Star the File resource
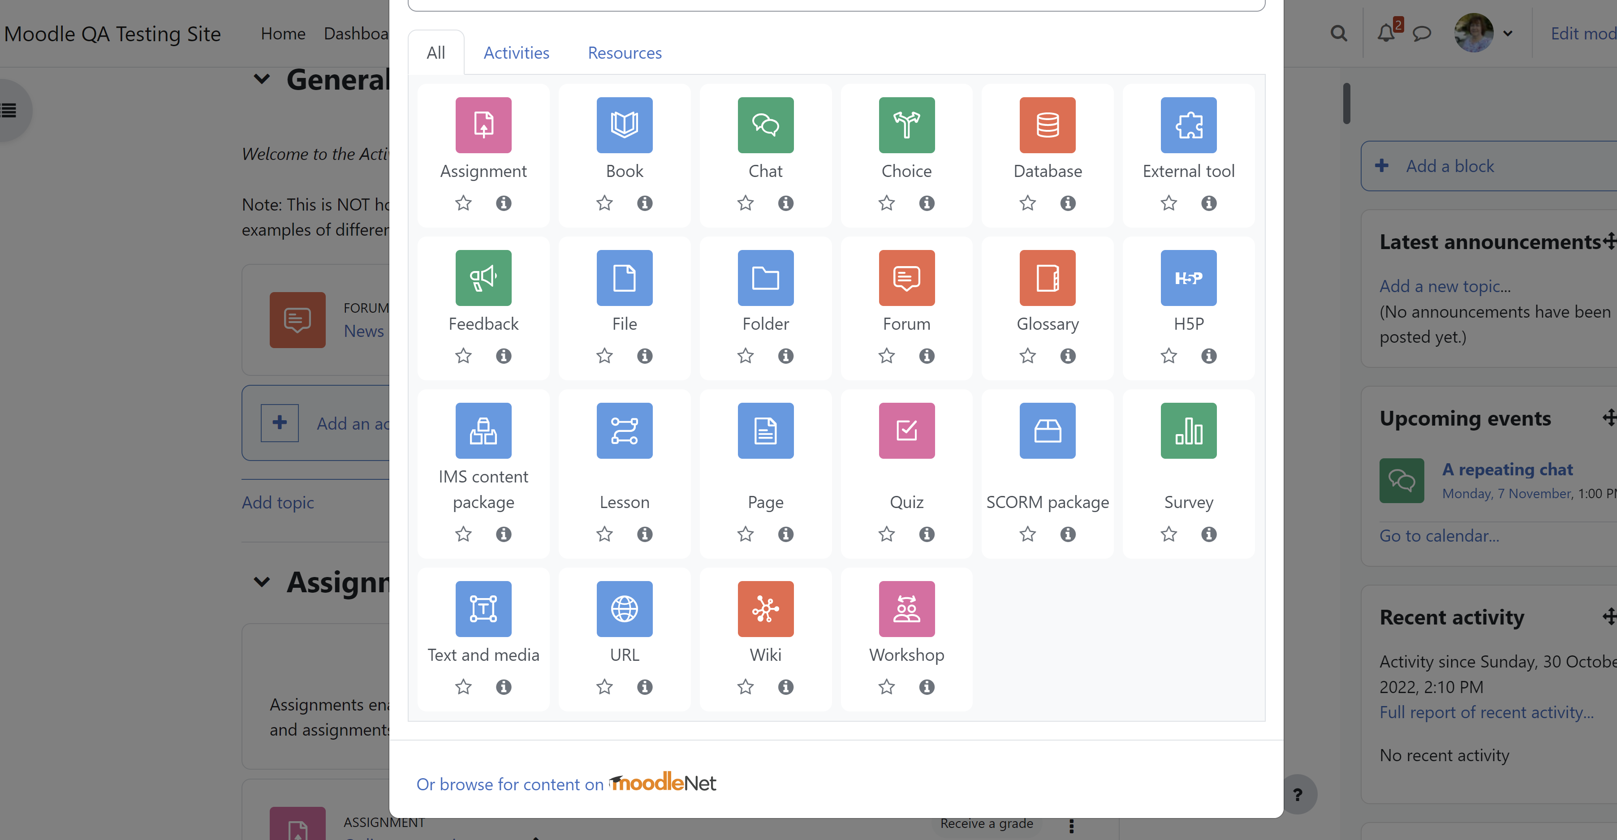This screenshot has width=1617, height=840. click(604, 356)
